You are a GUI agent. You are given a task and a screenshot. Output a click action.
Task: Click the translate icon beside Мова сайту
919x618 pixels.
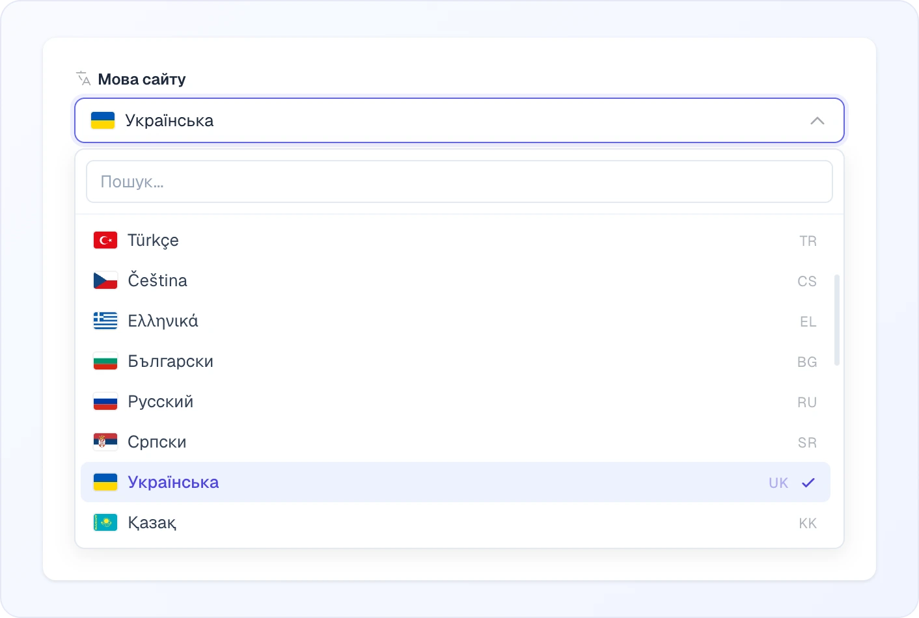point(83,79)
